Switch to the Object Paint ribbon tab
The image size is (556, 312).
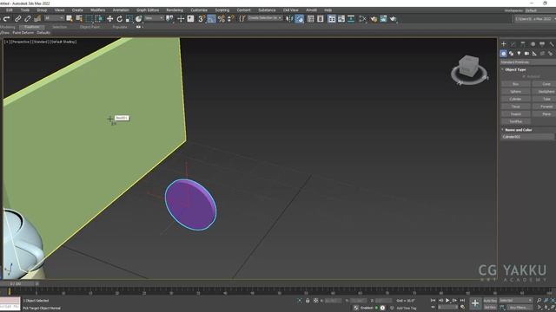[x=89, y=27]
